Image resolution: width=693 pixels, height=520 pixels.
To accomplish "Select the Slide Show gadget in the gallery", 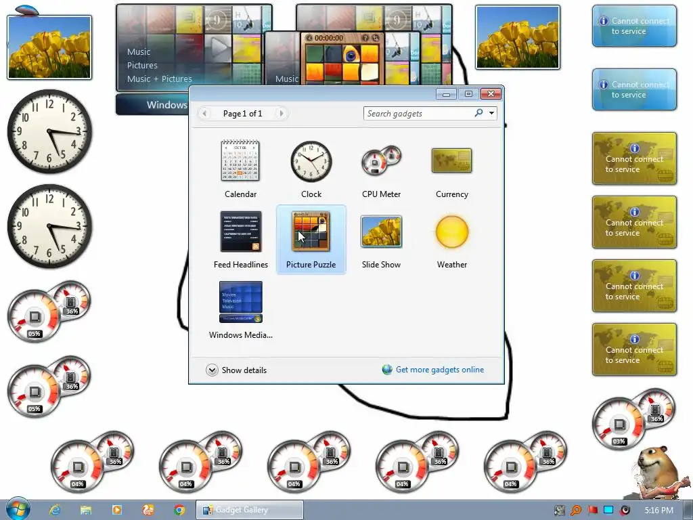I will tap(382, 239).
